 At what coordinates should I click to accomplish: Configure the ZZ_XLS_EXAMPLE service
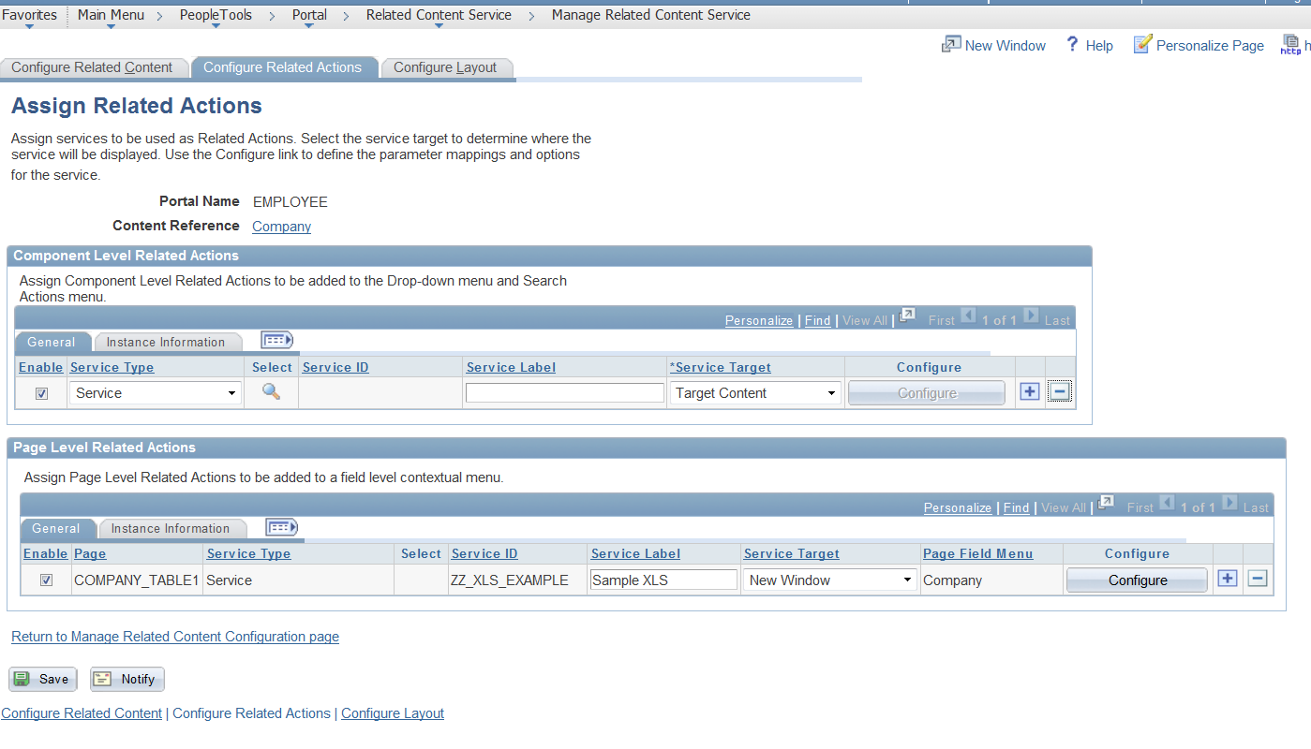pyautogui.click(x=1136, y=579)
